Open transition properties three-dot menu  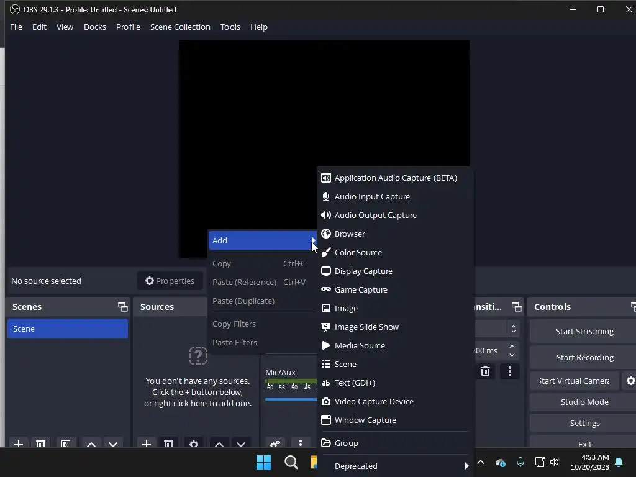tap(510, 371)
